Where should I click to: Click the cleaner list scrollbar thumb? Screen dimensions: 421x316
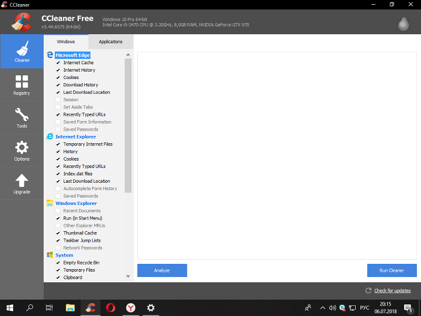coord(128,125)
